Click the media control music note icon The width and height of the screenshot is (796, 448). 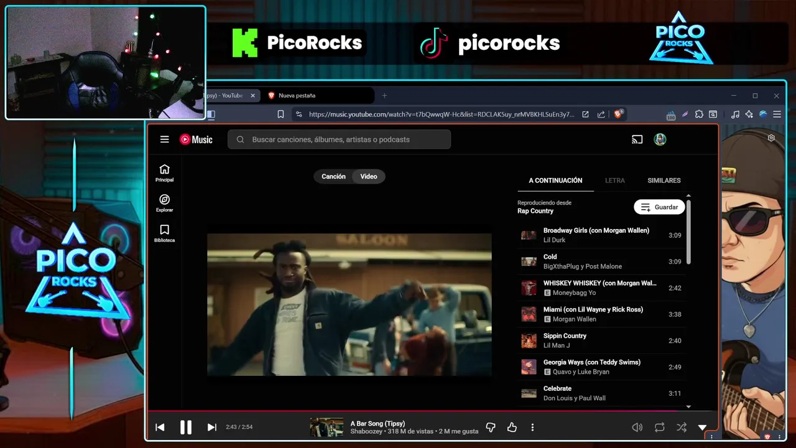pyautogui.click(x=735, y=114)
